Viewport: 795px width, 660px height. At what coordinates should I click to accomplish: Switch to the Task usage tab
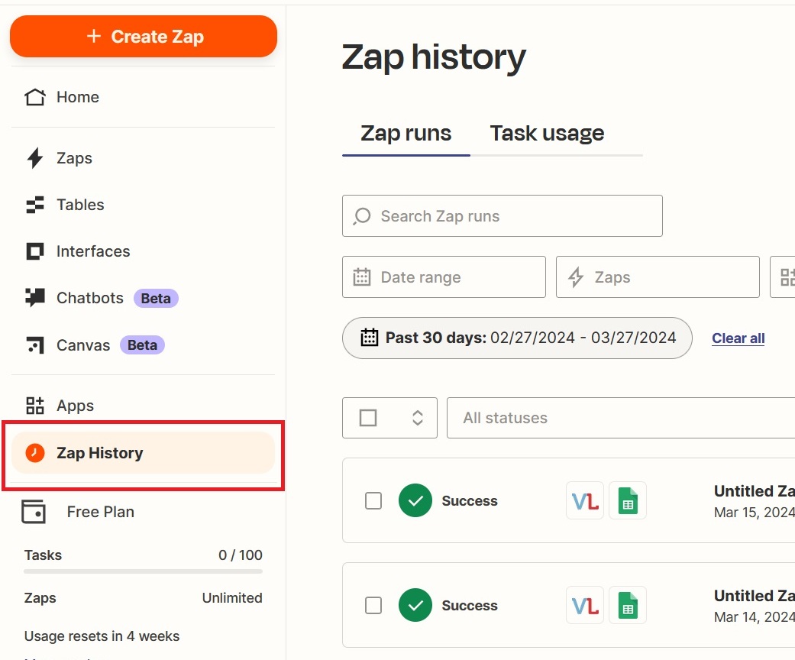coord(547,134)
